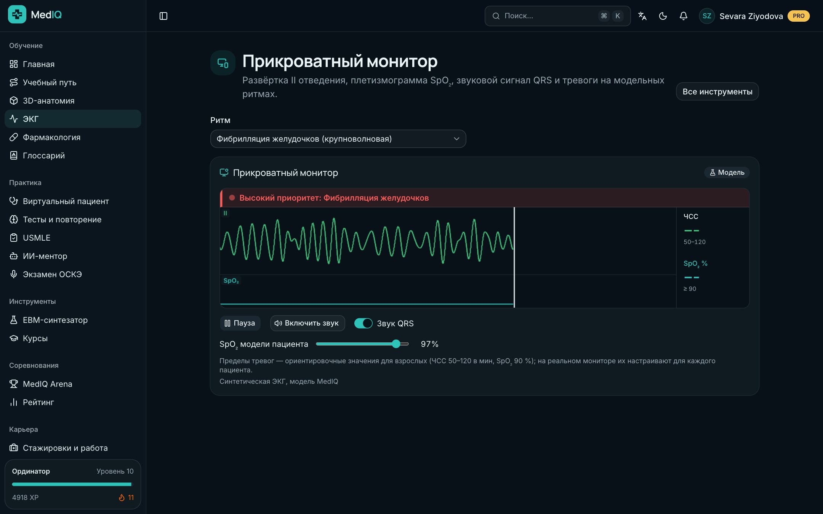Open the language translation icon
This screenshot has height=514, width=823.
(642, 16)
